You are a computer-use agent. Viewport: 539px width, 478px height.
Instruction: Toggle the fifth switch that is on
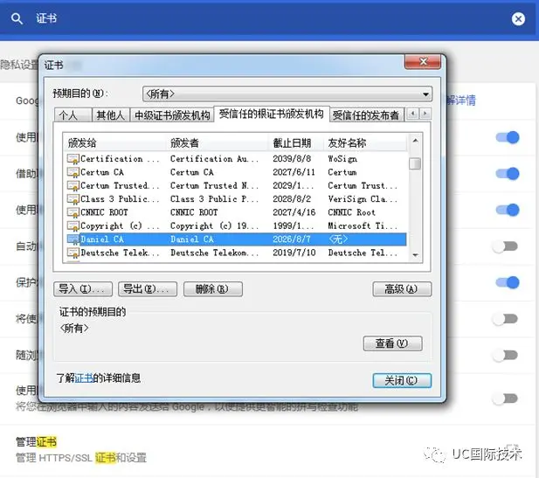(x=508, y=282)
